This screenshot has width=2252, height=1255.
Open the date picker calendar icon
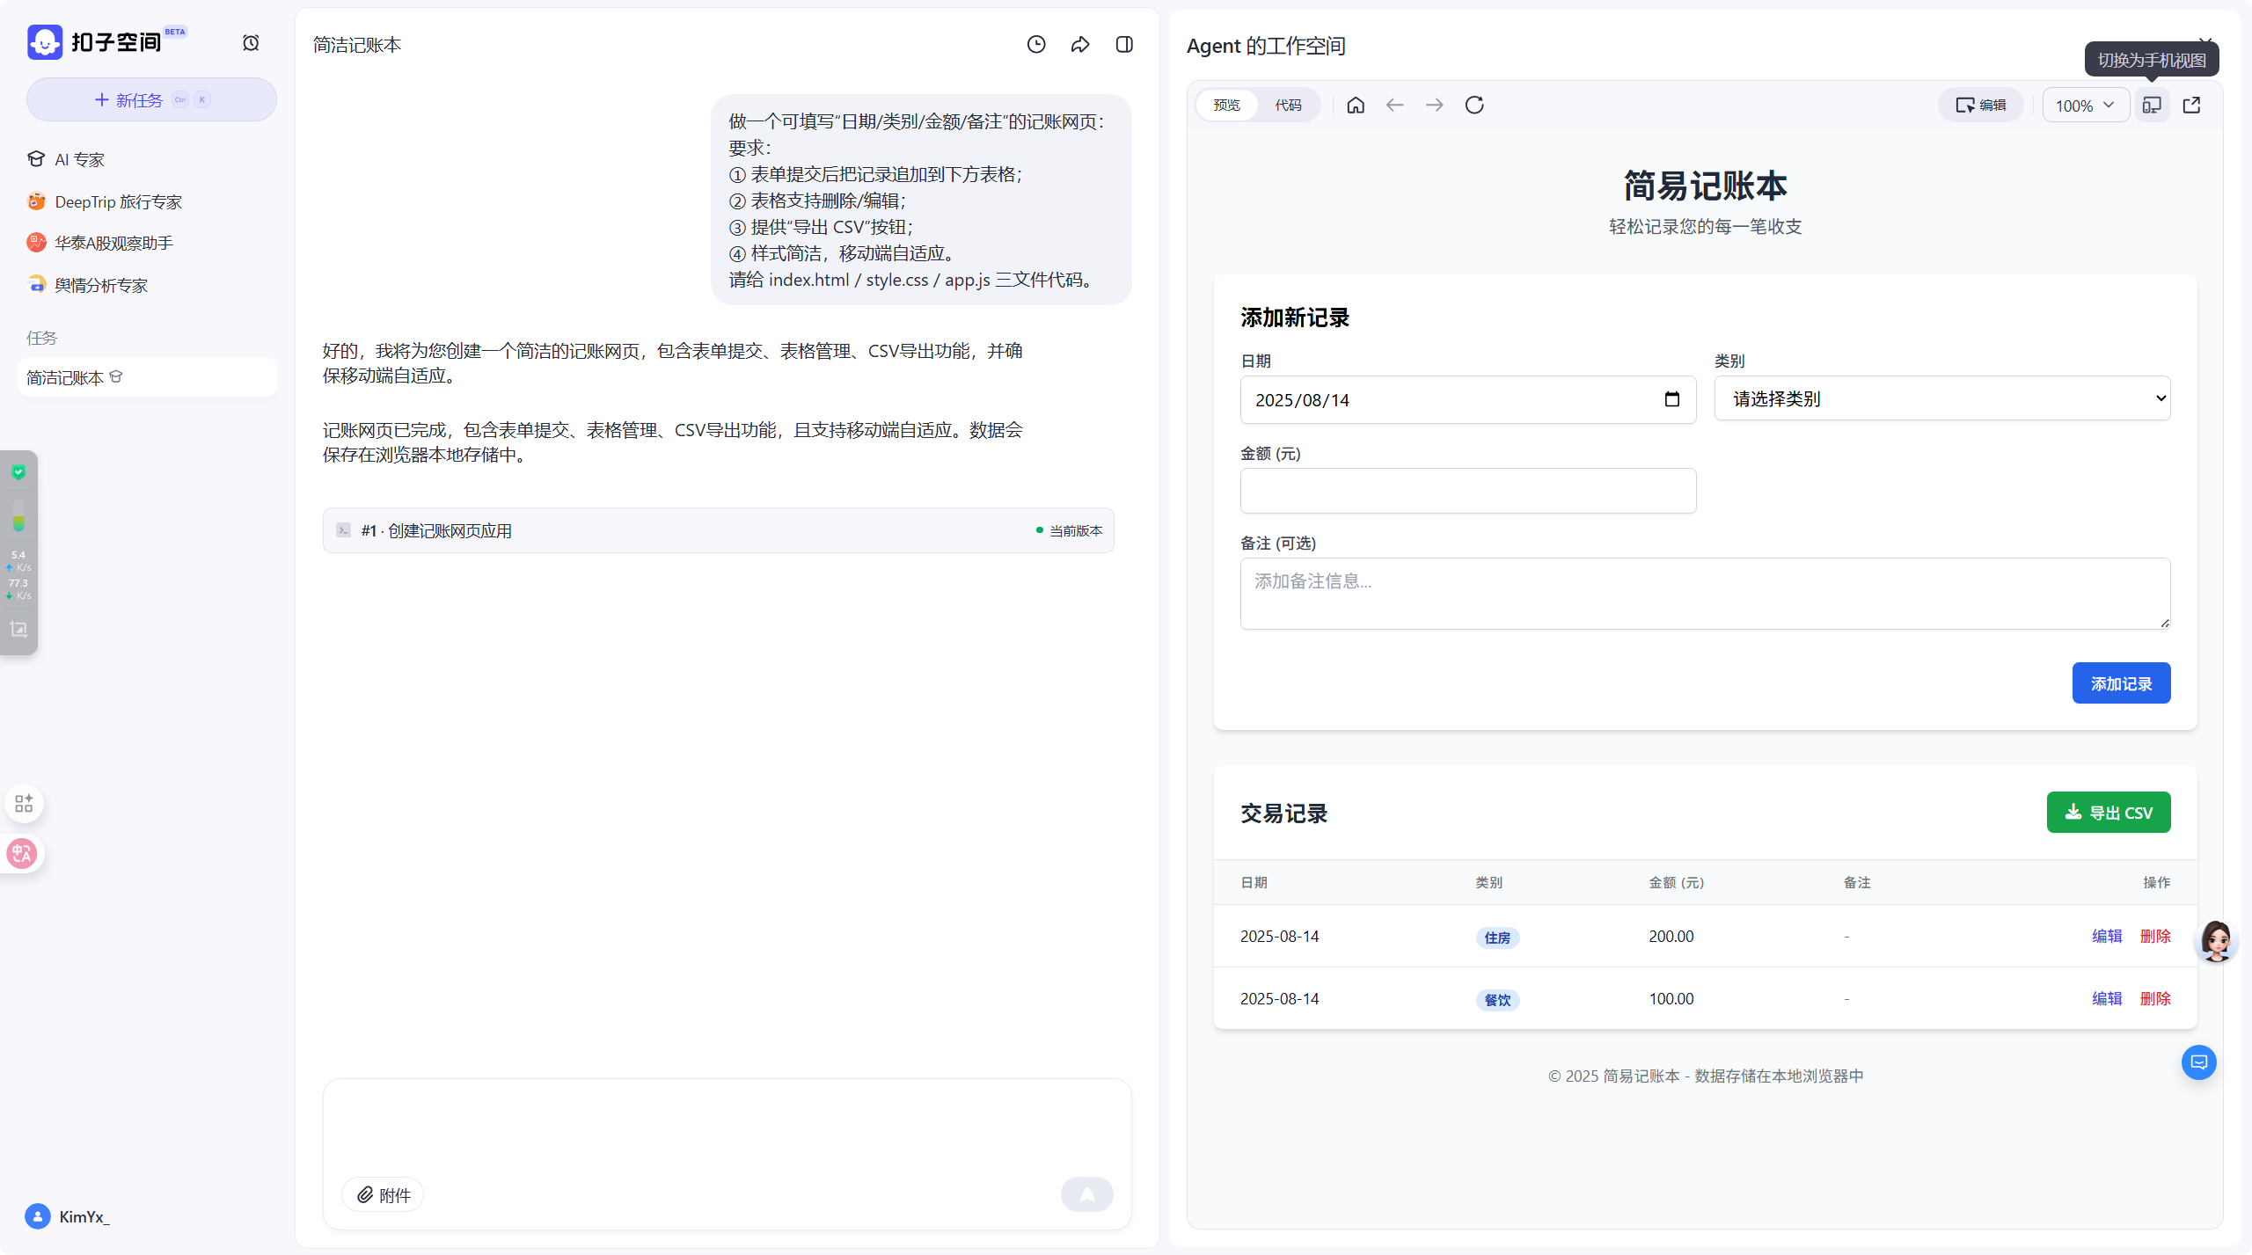click(x=1671, y=400)
